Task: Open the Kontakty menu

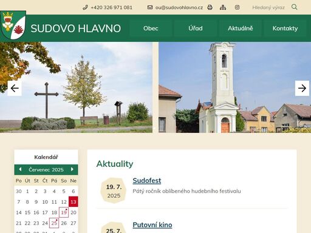Action: click(285, 29)
